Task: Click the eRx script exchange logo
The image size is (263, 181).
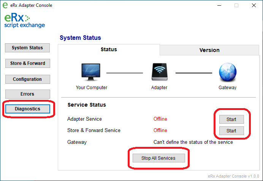Action: [x=24, y=21]
